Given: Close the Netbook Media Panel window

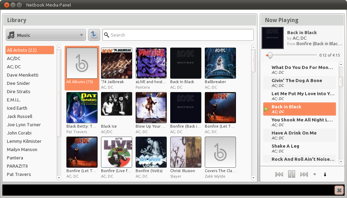Looking at the screenshot, I should pos(7,4).
